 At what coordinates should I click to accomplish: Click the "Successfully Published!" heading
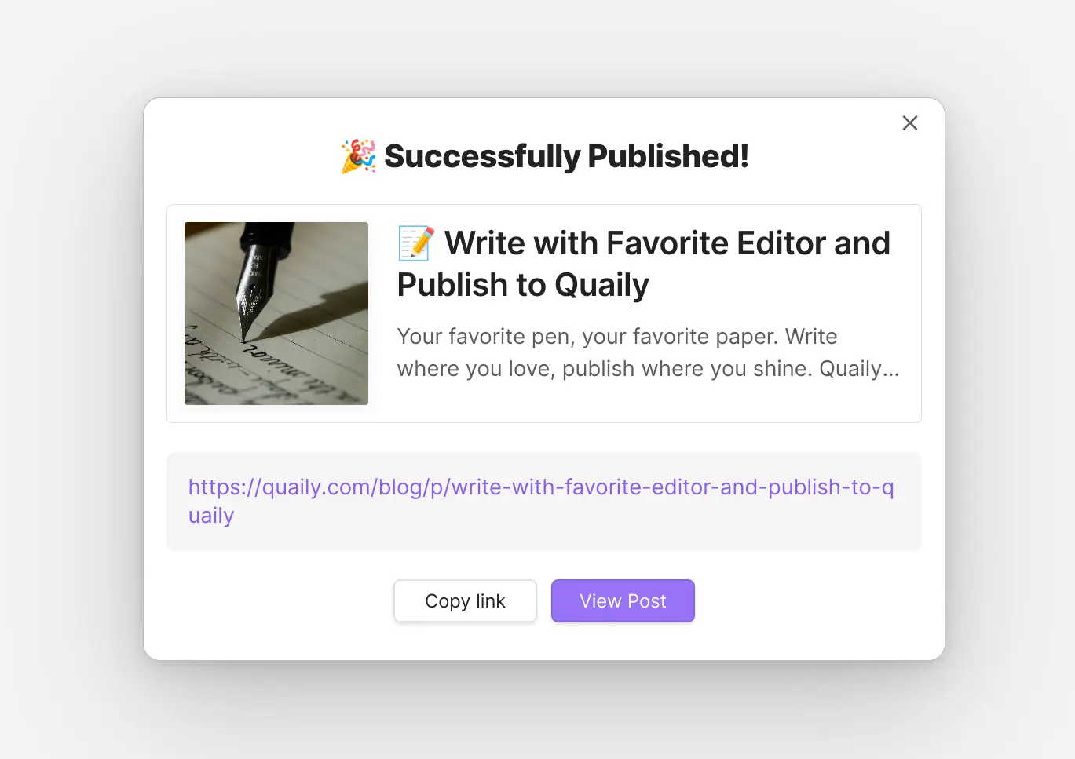coord(565,156)
